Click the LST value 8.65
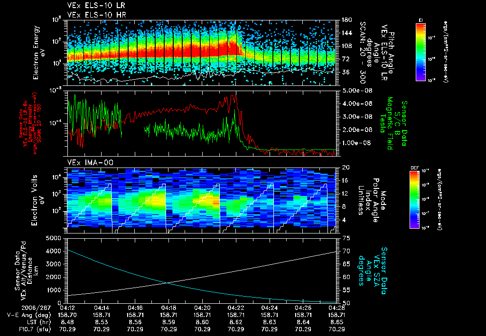This screenshot has width=486, height=336. pos(336,322)
